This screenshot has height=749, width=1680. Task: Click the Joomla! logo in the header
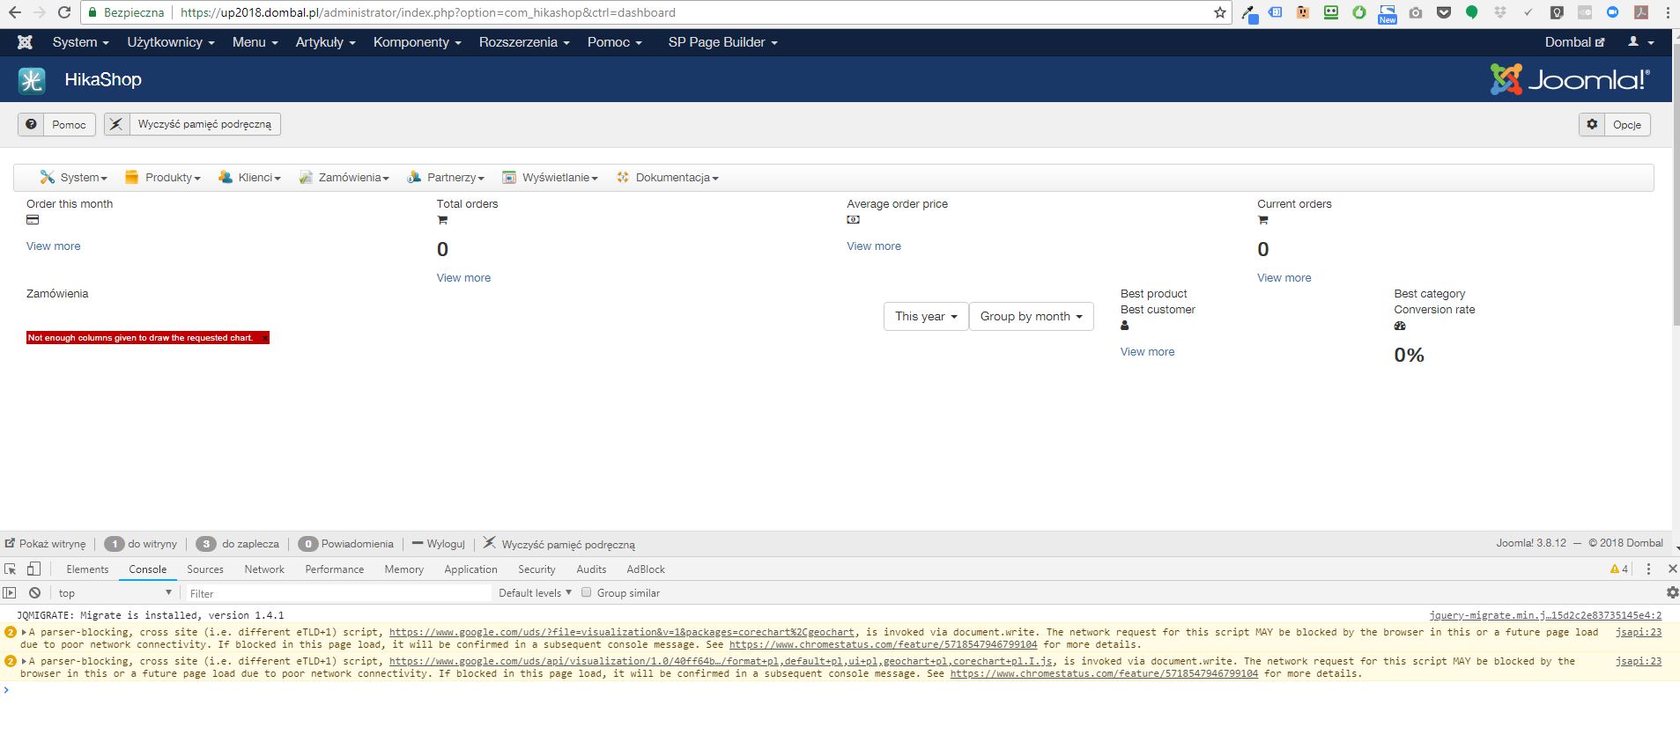[x=1570, y=79]
